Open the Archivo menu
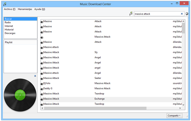 click(10, 9)
